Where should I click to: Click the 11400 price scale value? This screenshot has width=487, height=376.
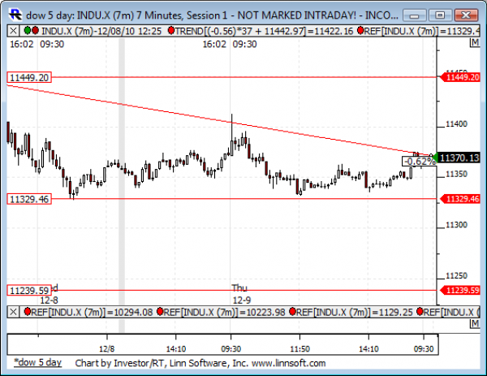(456, 124)
